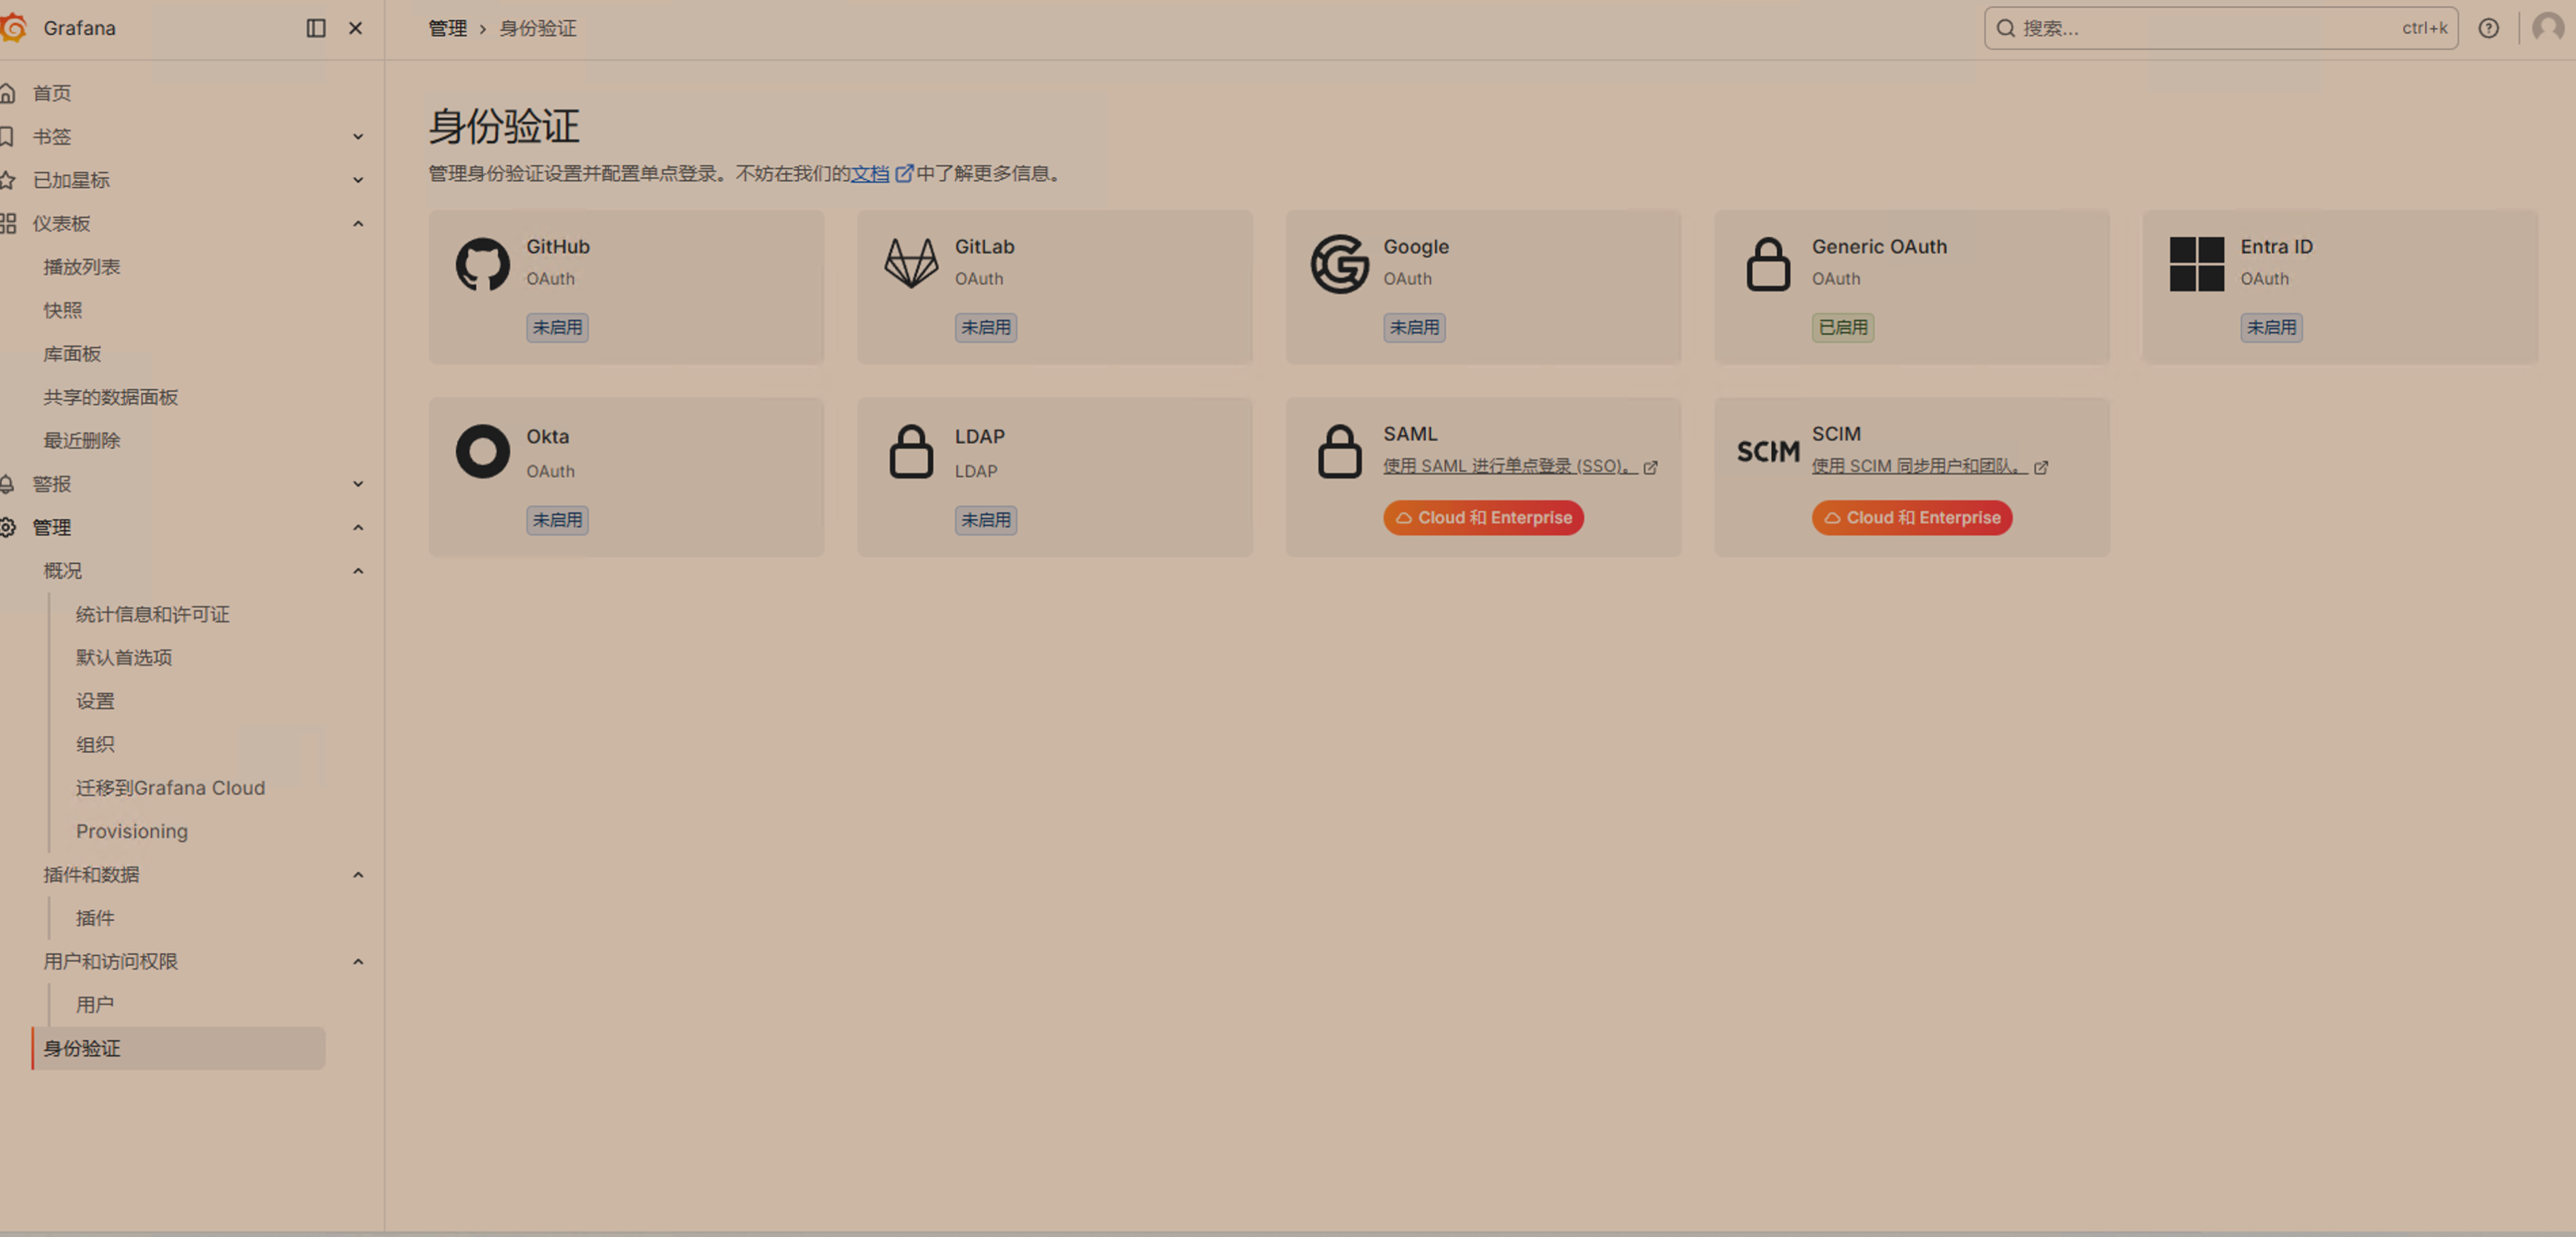Screen dimensions: 2576x1237
Task: Follow the 文档 documentation link
Action: click(x=870, y=173)
